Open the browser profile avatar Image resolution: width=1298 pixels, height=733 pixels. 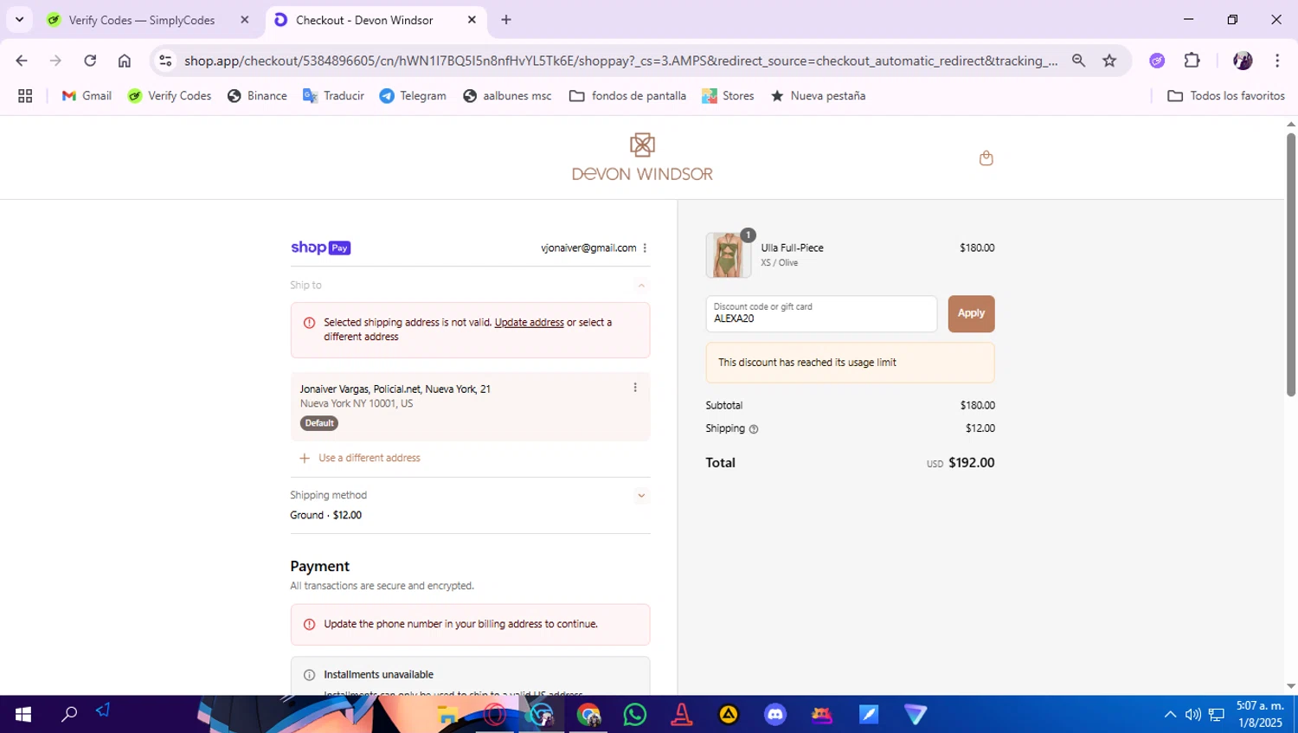[1243, 61]
